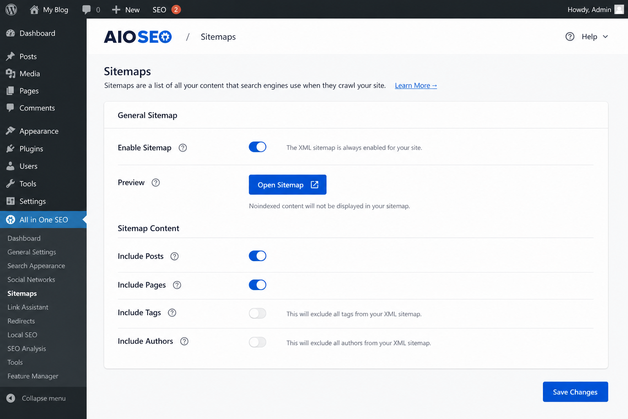Open the New content menu
The image size is (628, 419).
click(x=126, y=9)
